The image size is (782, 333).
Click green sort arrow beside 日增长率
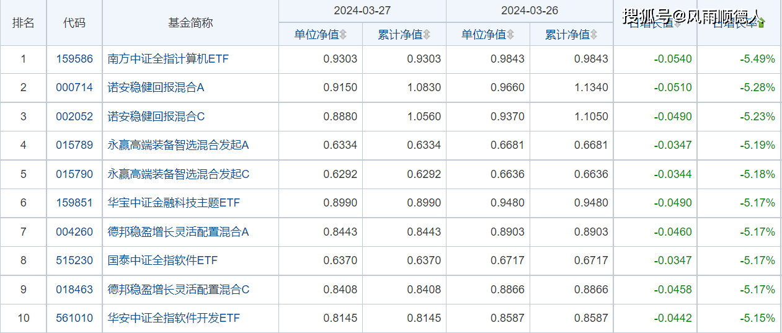click(x=762, y=24)
